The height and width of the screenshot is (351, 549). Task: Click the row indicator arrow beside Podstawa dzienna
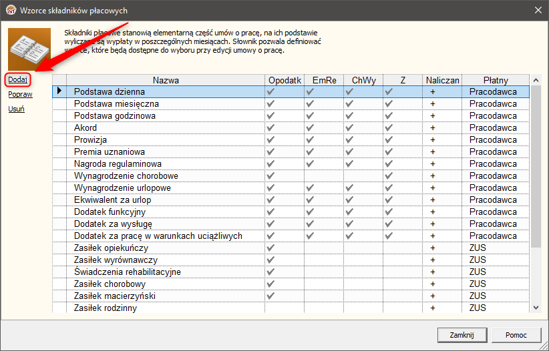tap(60, 91)
